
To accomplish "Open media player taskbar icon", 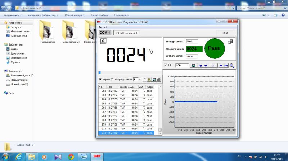I will (x=44, y=157).
